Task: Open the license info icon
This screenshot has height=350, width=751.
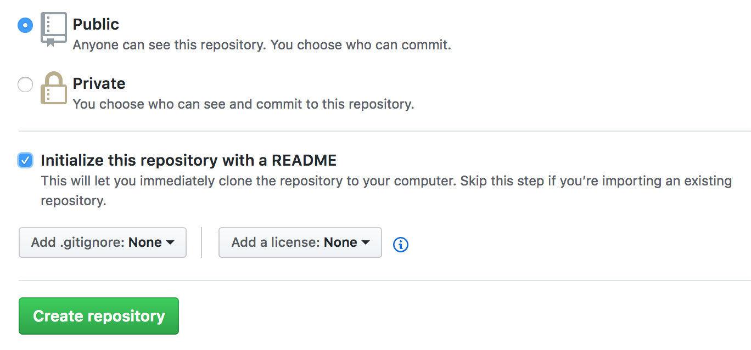Action: coord(401,244)
